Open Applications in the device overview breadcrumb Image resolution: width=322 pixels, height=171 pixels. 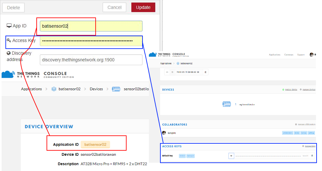click(32, 89)
